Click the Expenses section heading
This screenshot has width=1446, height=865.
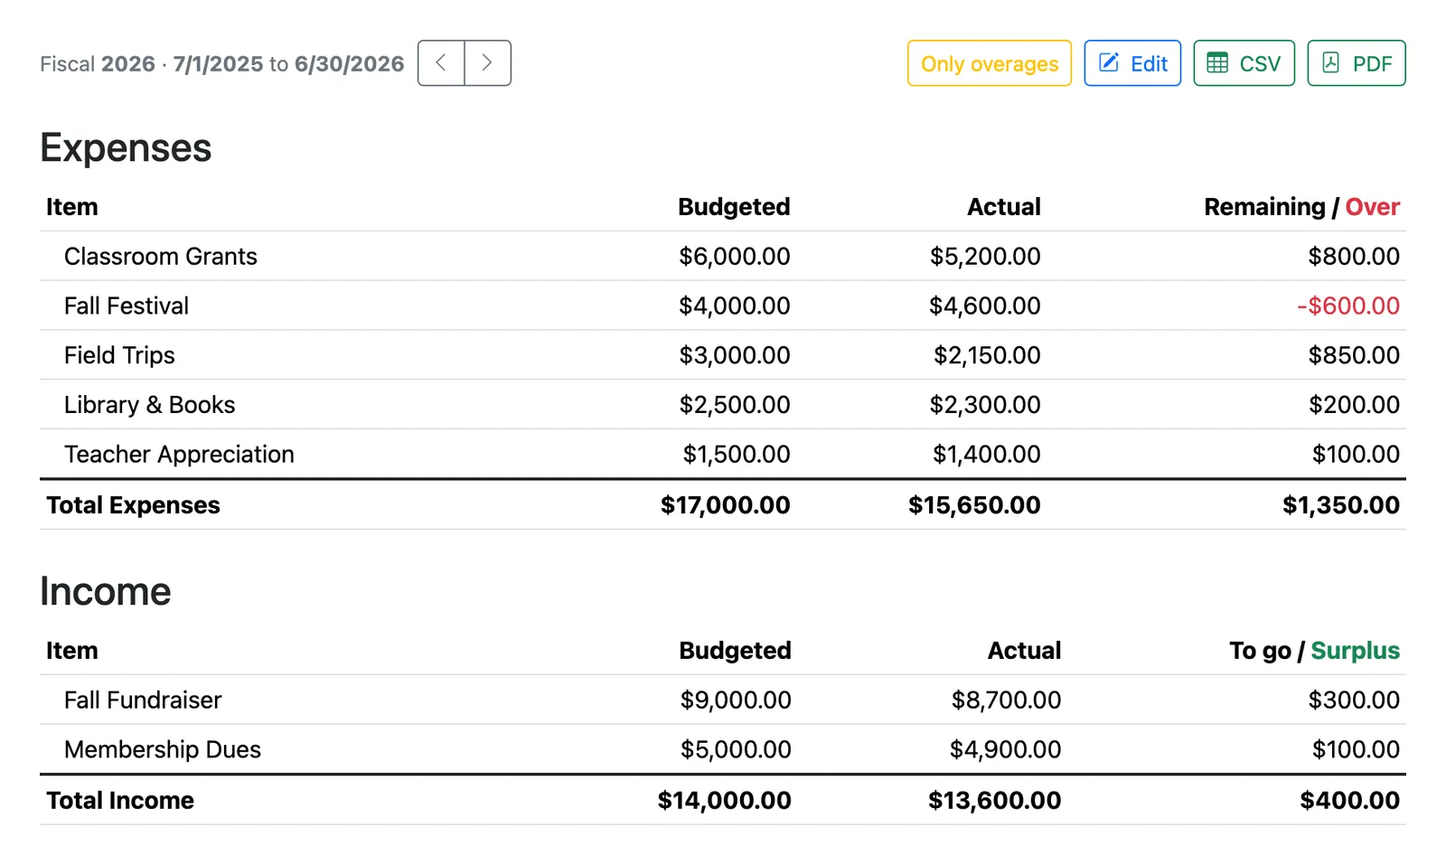pyautogui.click(x=126, y=147)
